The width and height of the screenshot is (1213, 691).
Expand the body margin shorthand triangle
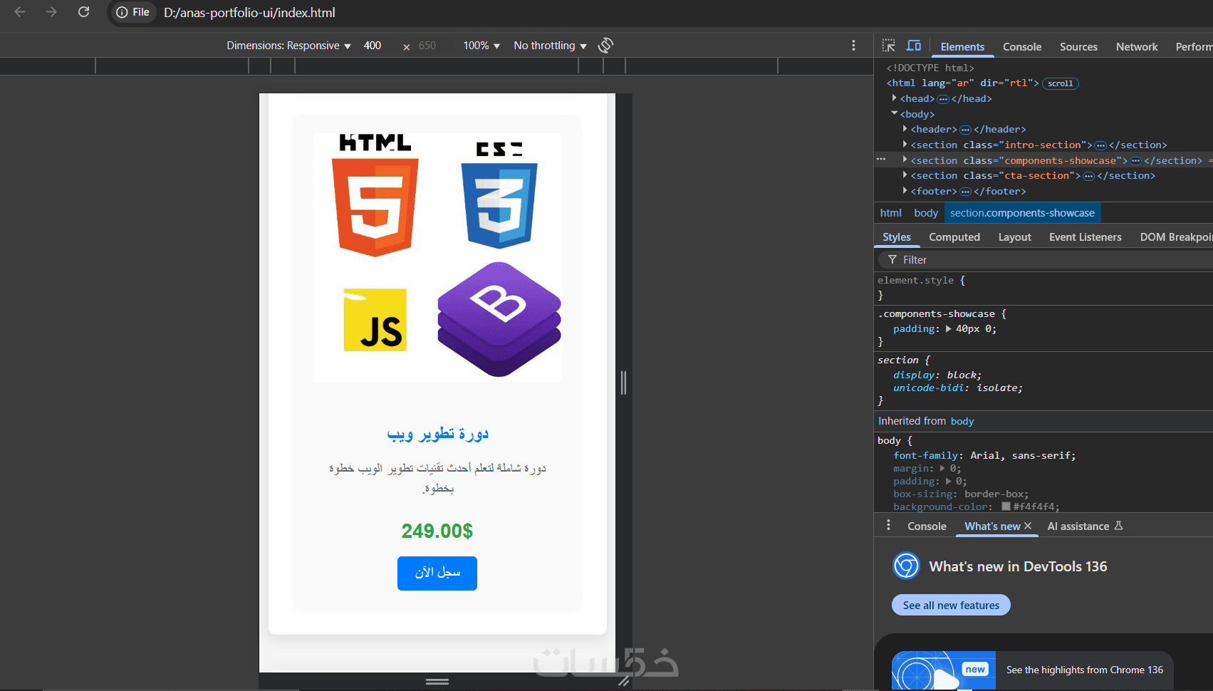[942, 468]
